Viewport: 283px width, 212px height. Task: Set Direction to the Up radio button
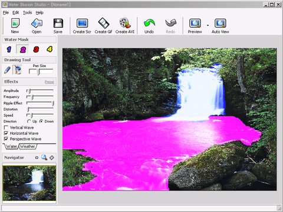[x=29, y=121]
